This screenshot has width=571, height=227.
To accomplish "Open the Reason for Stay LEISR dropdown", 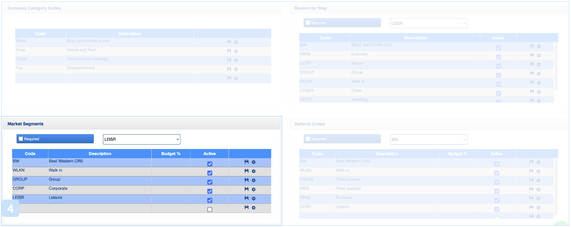I will tap(428, 23).
